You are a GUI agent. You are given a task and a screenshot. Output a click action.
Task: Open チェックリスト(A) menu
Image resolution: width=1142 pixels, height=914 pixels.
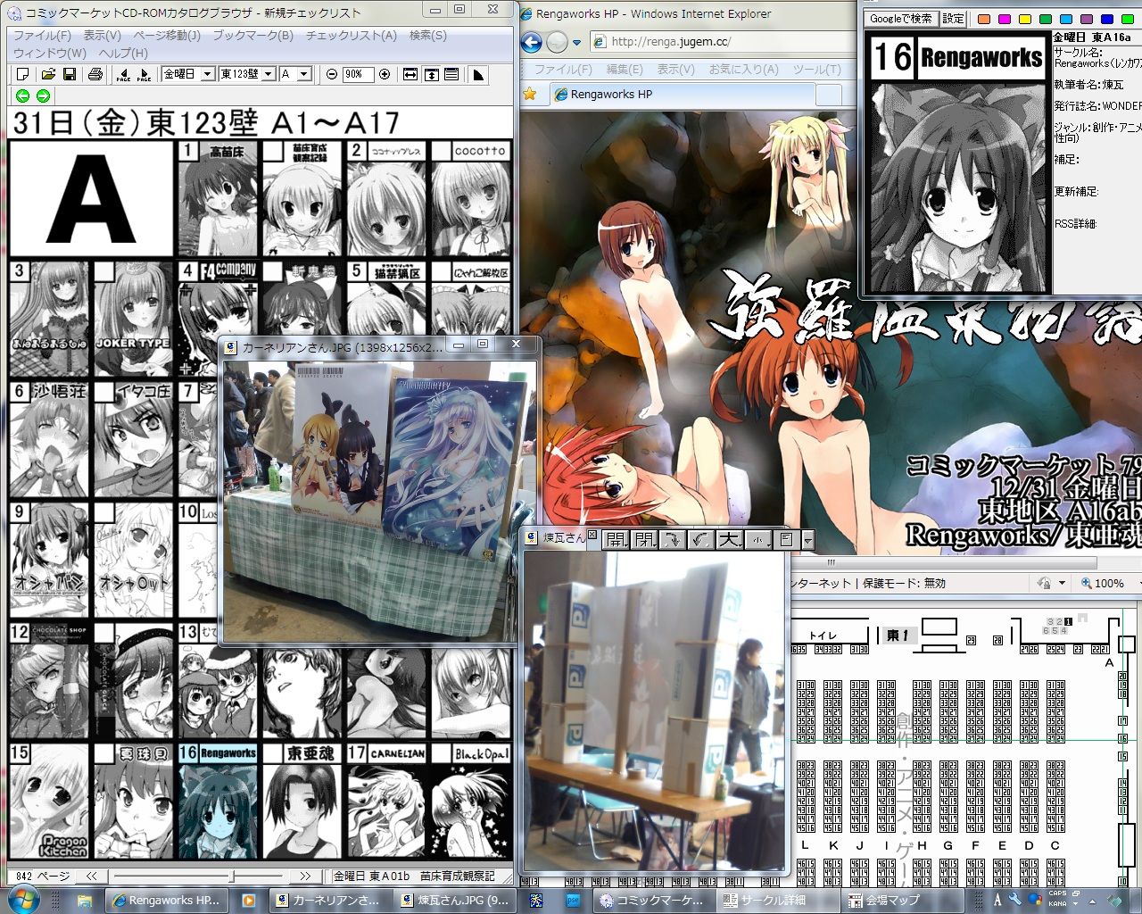coord(352,35)
